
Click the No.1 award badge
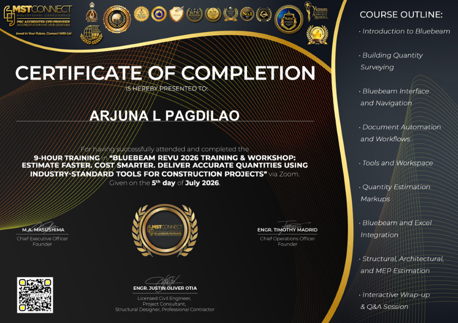click(247, 14)
